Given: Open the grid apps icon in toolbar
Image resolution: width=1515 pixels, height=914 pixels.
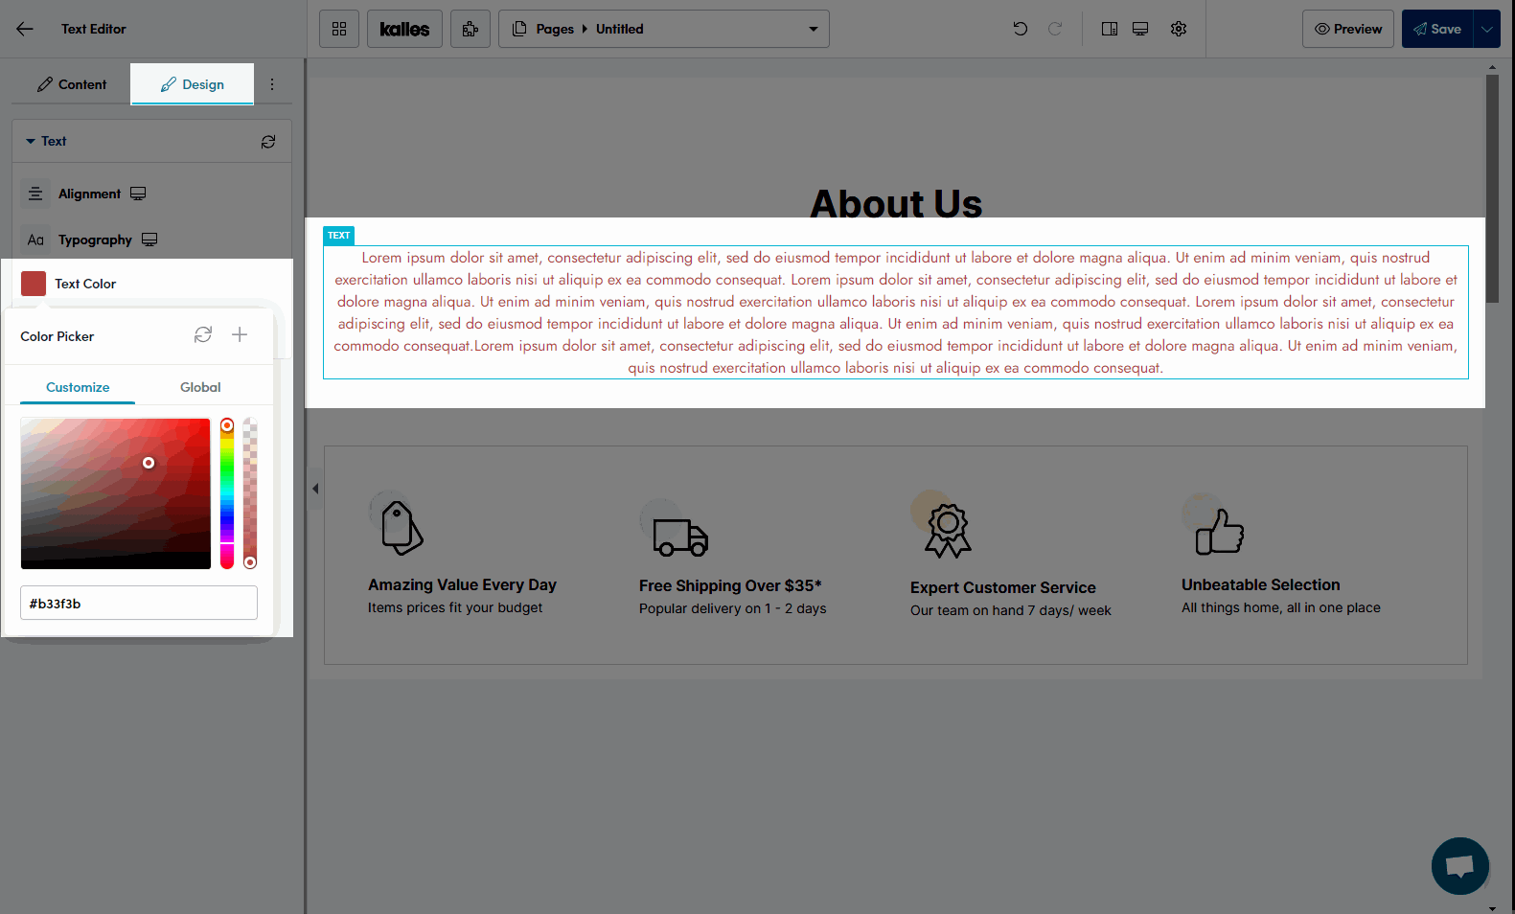Looking at the screenshot, I should click(x=339, y=29).
